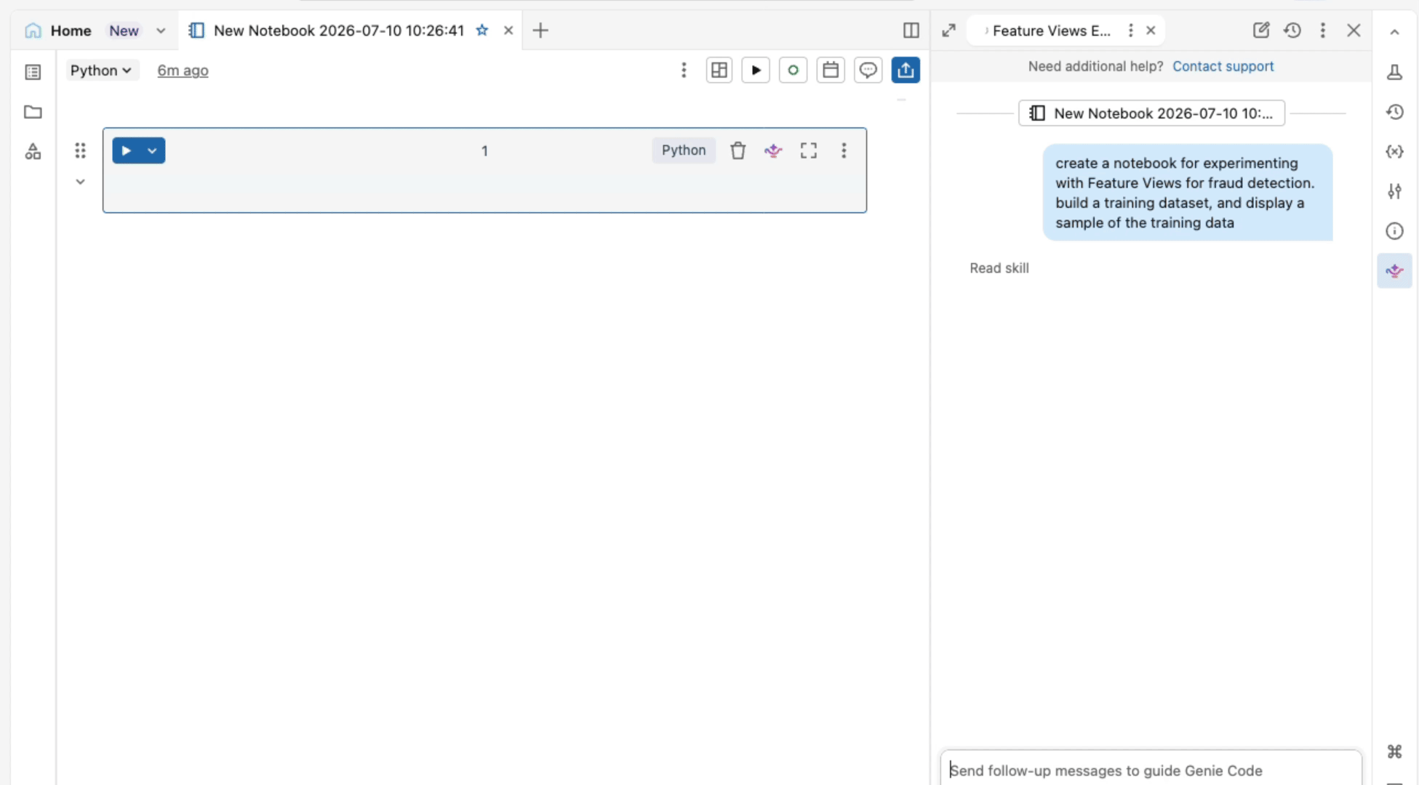Click the Genie Code follow-up message field

coord(1151,770)
